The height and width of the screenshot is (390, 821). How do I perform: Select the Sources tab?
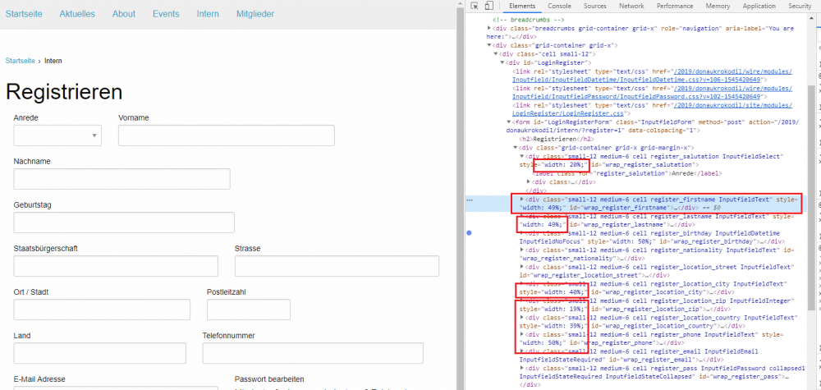(x=595, y=6)
